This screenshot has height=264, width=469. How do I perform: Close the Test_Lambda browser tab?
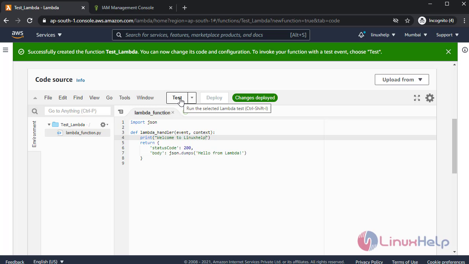[83, 7]
